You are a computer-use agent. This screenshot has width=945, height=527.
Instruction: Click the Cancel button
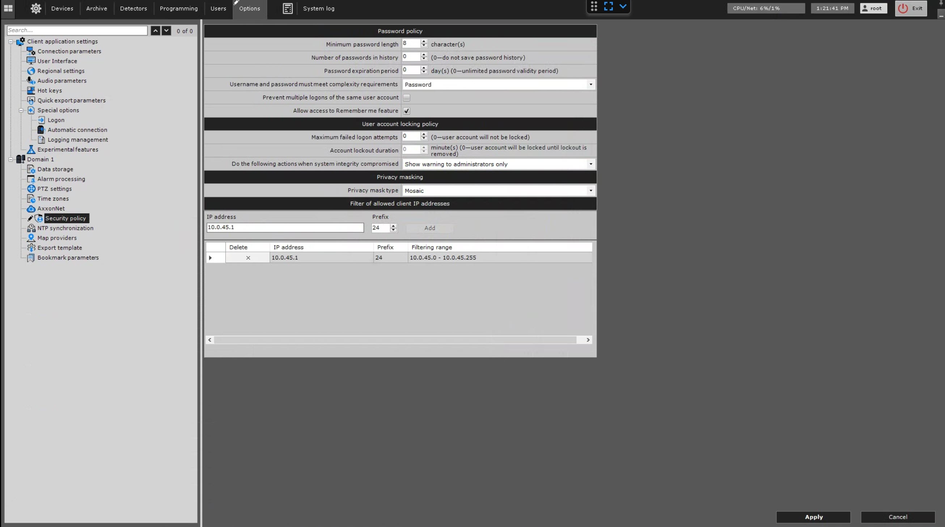pyautogui.click(x=897, y=517)
